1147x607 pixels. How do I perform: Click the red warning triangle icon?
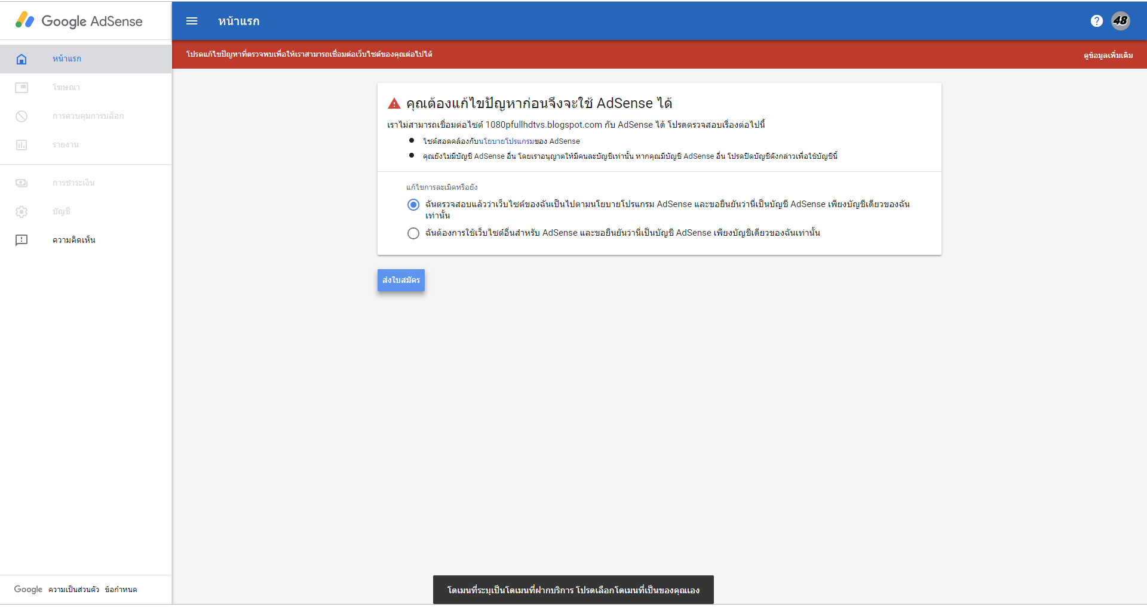point(394,103)
